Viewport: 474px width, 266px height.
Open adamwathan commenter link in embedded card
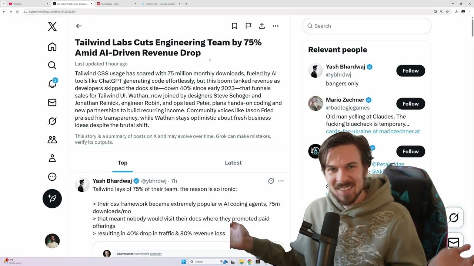point(125,254)
